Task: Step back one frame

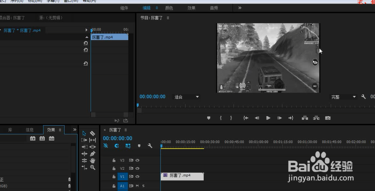Action: tap(257, 118)
